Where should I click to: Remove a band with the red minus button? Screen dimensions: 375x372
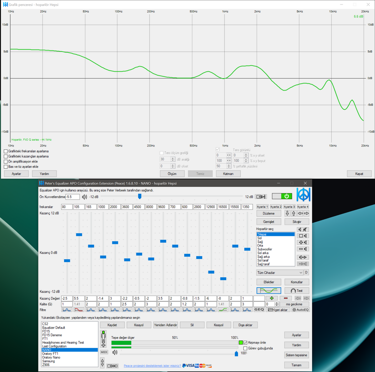285,298
